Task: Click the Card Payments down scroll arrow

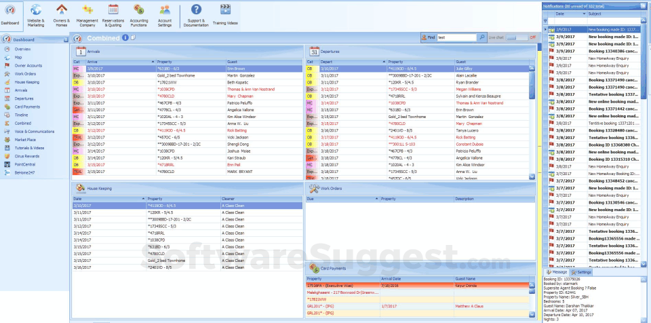Action: [x=532, y=315]
